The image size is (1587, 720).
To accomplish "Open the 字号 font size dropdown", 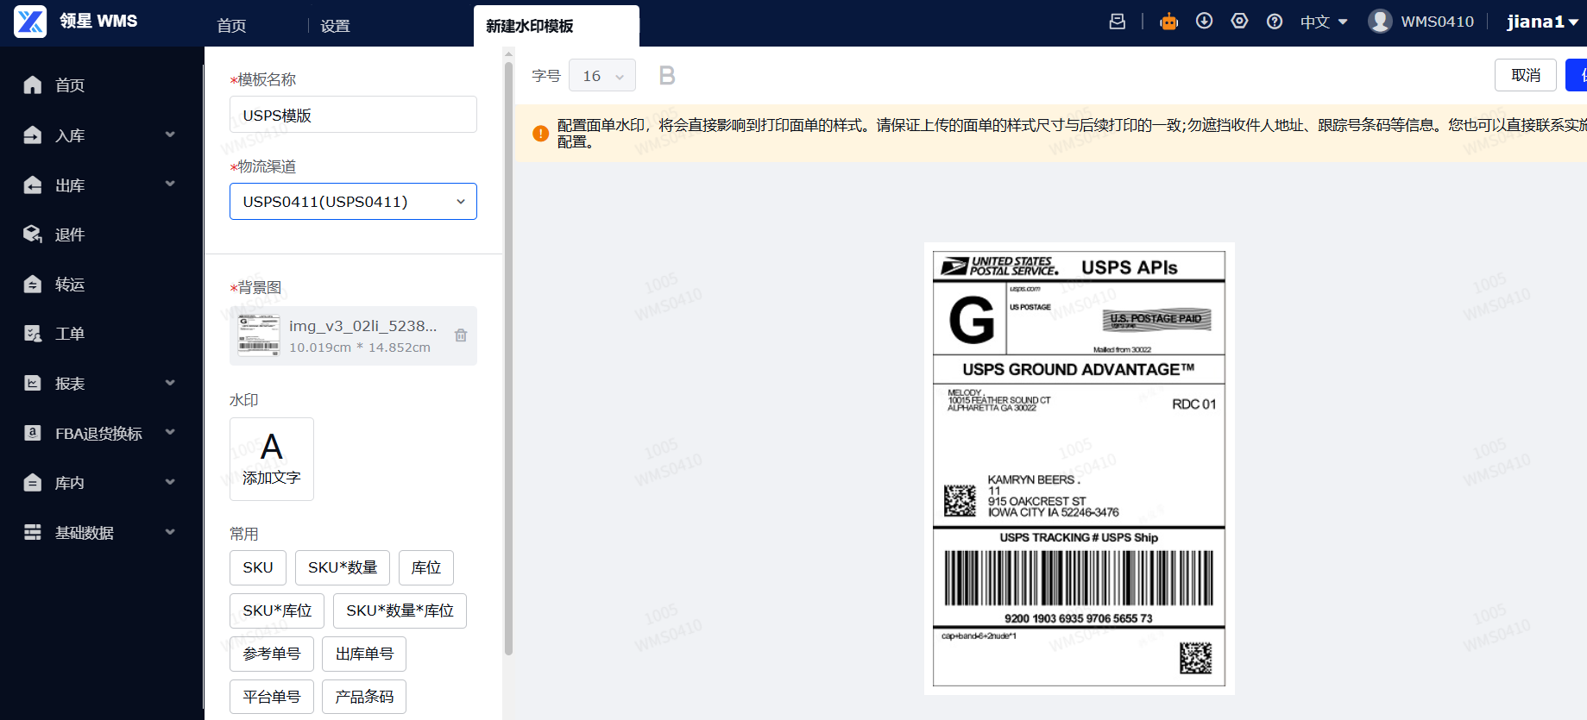I will 602,75.
